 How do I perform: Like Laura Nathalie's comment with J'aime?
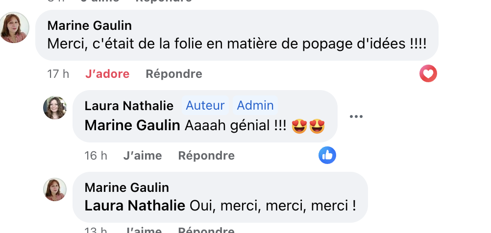[x=143, y=156]
